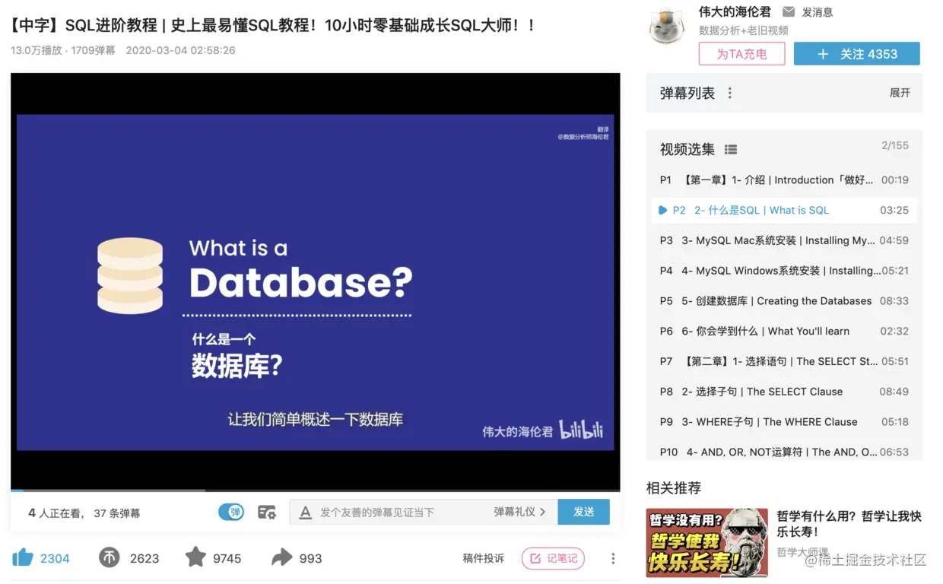Toggle the danmaku on/off switch

tap(231, 512)
